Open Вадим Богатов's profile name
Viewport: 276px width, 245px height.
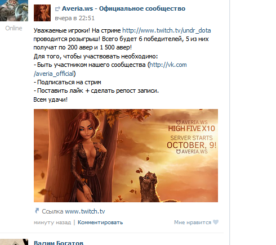[x=59, y=243]
